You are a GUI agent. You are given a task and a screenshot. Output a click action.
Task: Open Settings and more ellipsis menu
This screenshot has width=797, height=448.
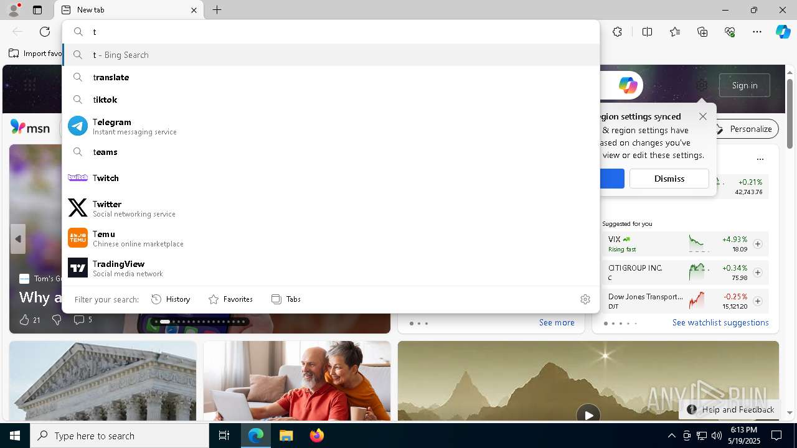point(757,32)
